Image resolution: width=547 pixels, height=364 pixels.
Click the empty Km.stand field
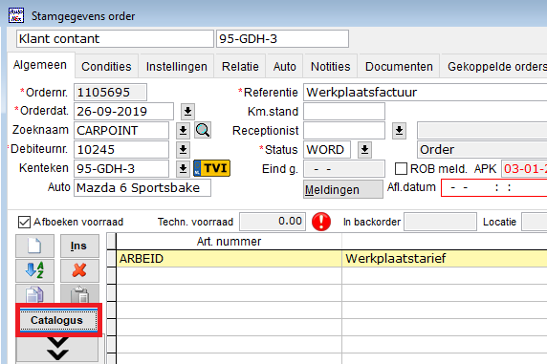(x=344, y=112)
